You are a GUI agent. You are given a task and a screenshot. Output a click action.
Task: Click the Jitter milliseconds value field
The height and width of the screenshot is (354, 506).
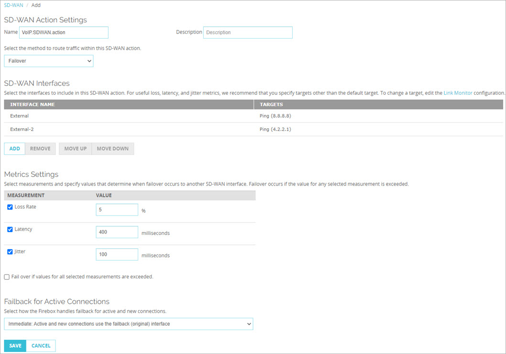pos(117,254)
